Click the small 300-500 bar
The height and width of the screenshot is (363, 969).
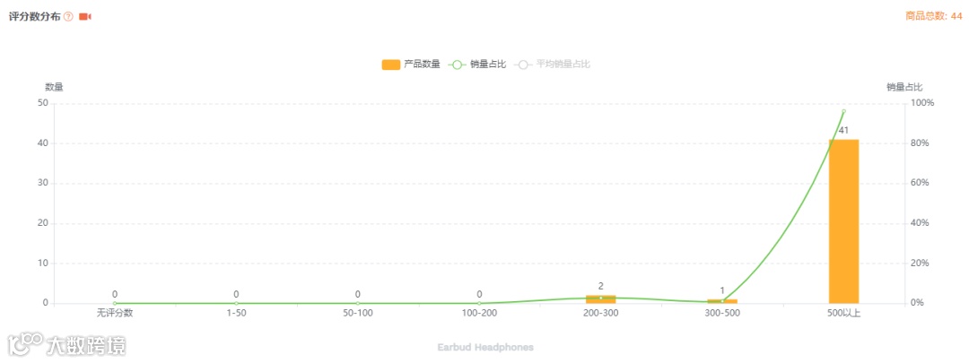(722, 301)
